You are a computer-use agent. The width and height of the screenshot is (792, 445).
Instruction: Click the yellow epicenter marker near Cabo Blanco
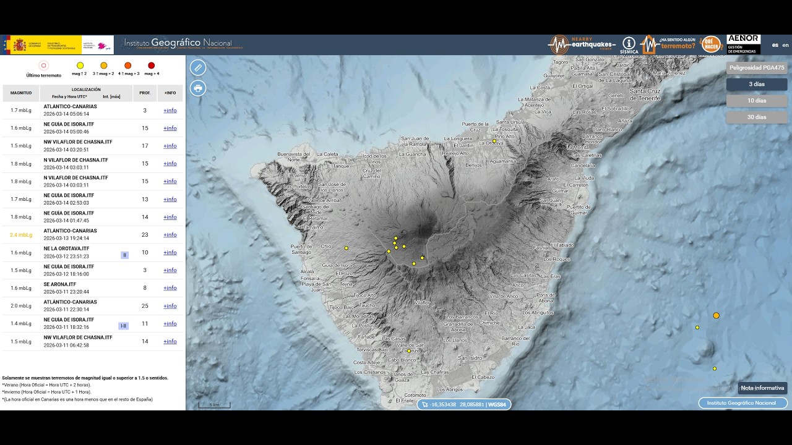(x=408, y=351)
